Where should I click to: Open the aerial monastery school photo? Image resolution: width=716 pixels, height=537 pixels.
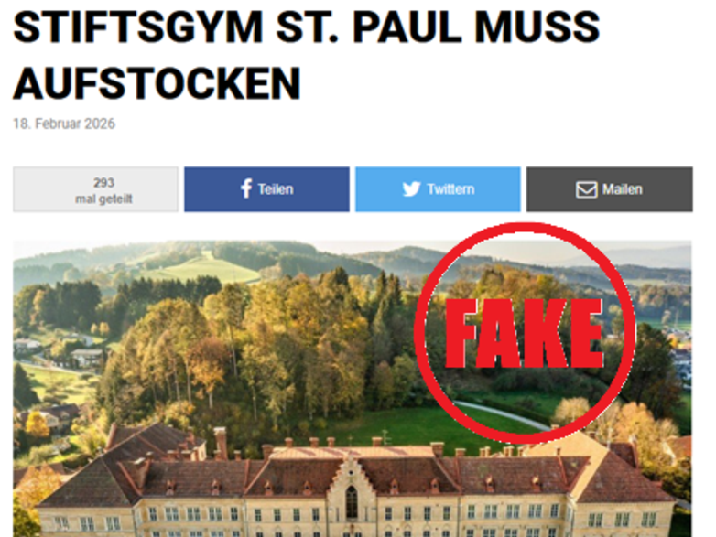[x=353, y=389]
